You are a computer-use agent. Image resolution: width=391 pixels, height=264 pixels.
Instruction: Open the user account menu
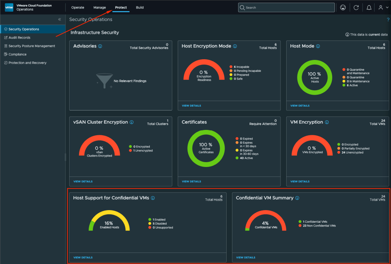(x=383, y=8)
